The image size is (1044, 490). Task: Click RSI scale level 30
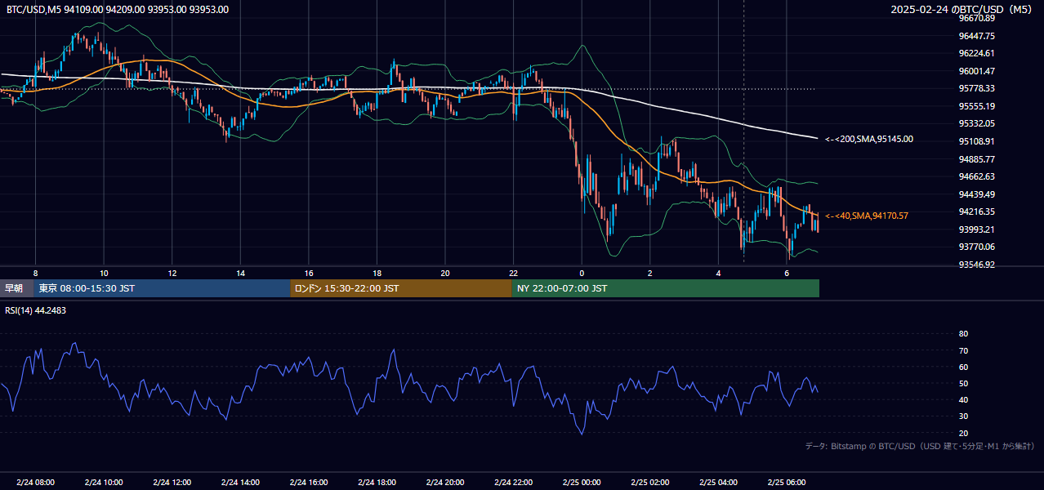963,416
